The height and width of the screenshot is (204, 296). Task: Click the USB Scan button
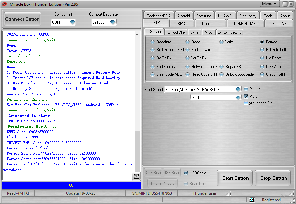pyautogui.click(x=172, y=172)
